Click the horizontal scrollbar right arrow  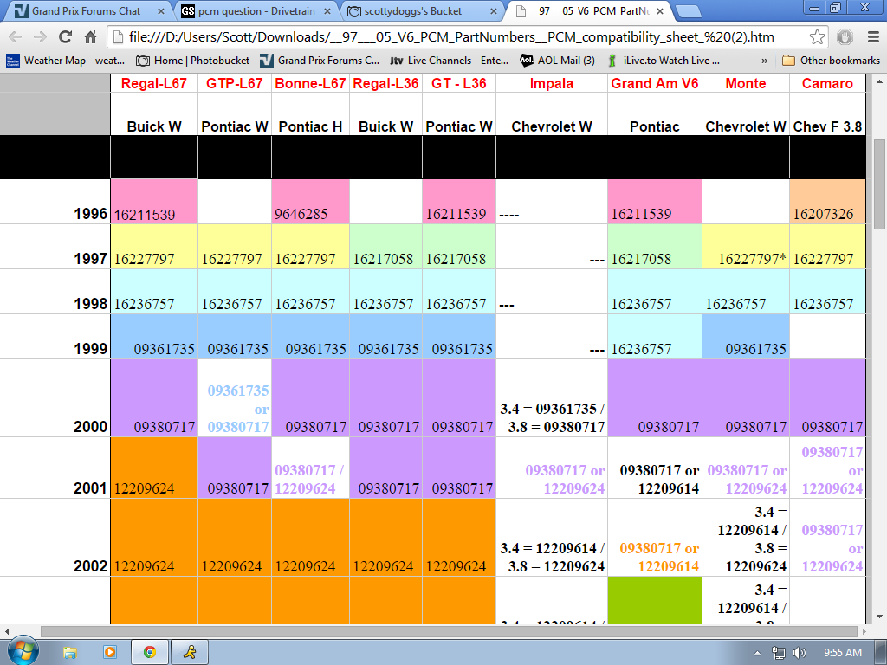(x=865, y=631)
